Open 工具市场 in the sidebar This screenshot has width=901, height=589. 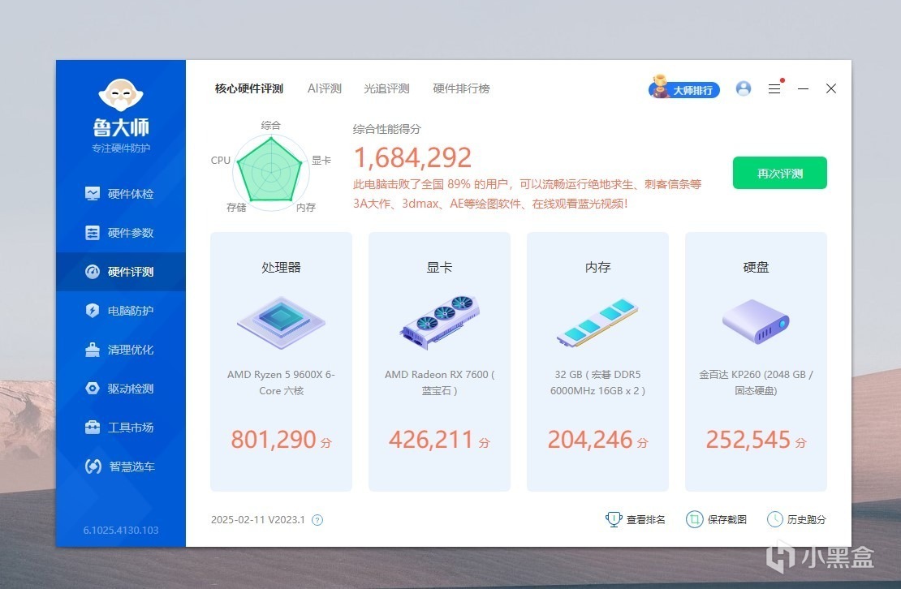click(120, 428)
